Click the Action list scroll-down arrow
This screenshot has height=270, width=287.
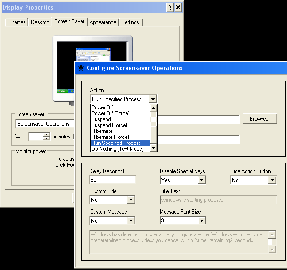pyautogui.click(x=154, y=148)
